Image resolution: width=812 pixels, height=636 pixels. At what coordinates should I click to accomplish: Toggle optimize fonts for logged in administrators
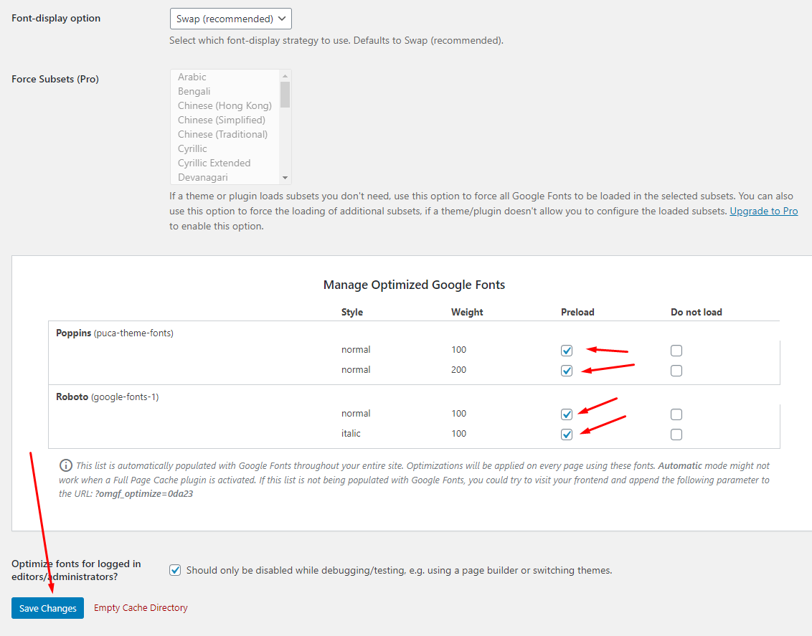[x=175, y=570]
